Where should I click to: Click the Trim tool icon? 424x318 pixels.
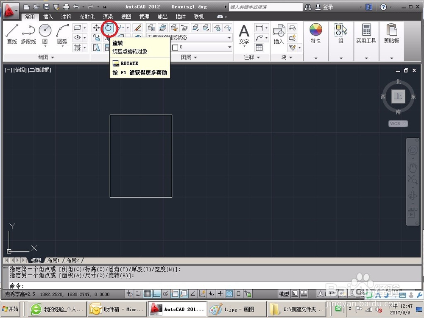(121, 28)
